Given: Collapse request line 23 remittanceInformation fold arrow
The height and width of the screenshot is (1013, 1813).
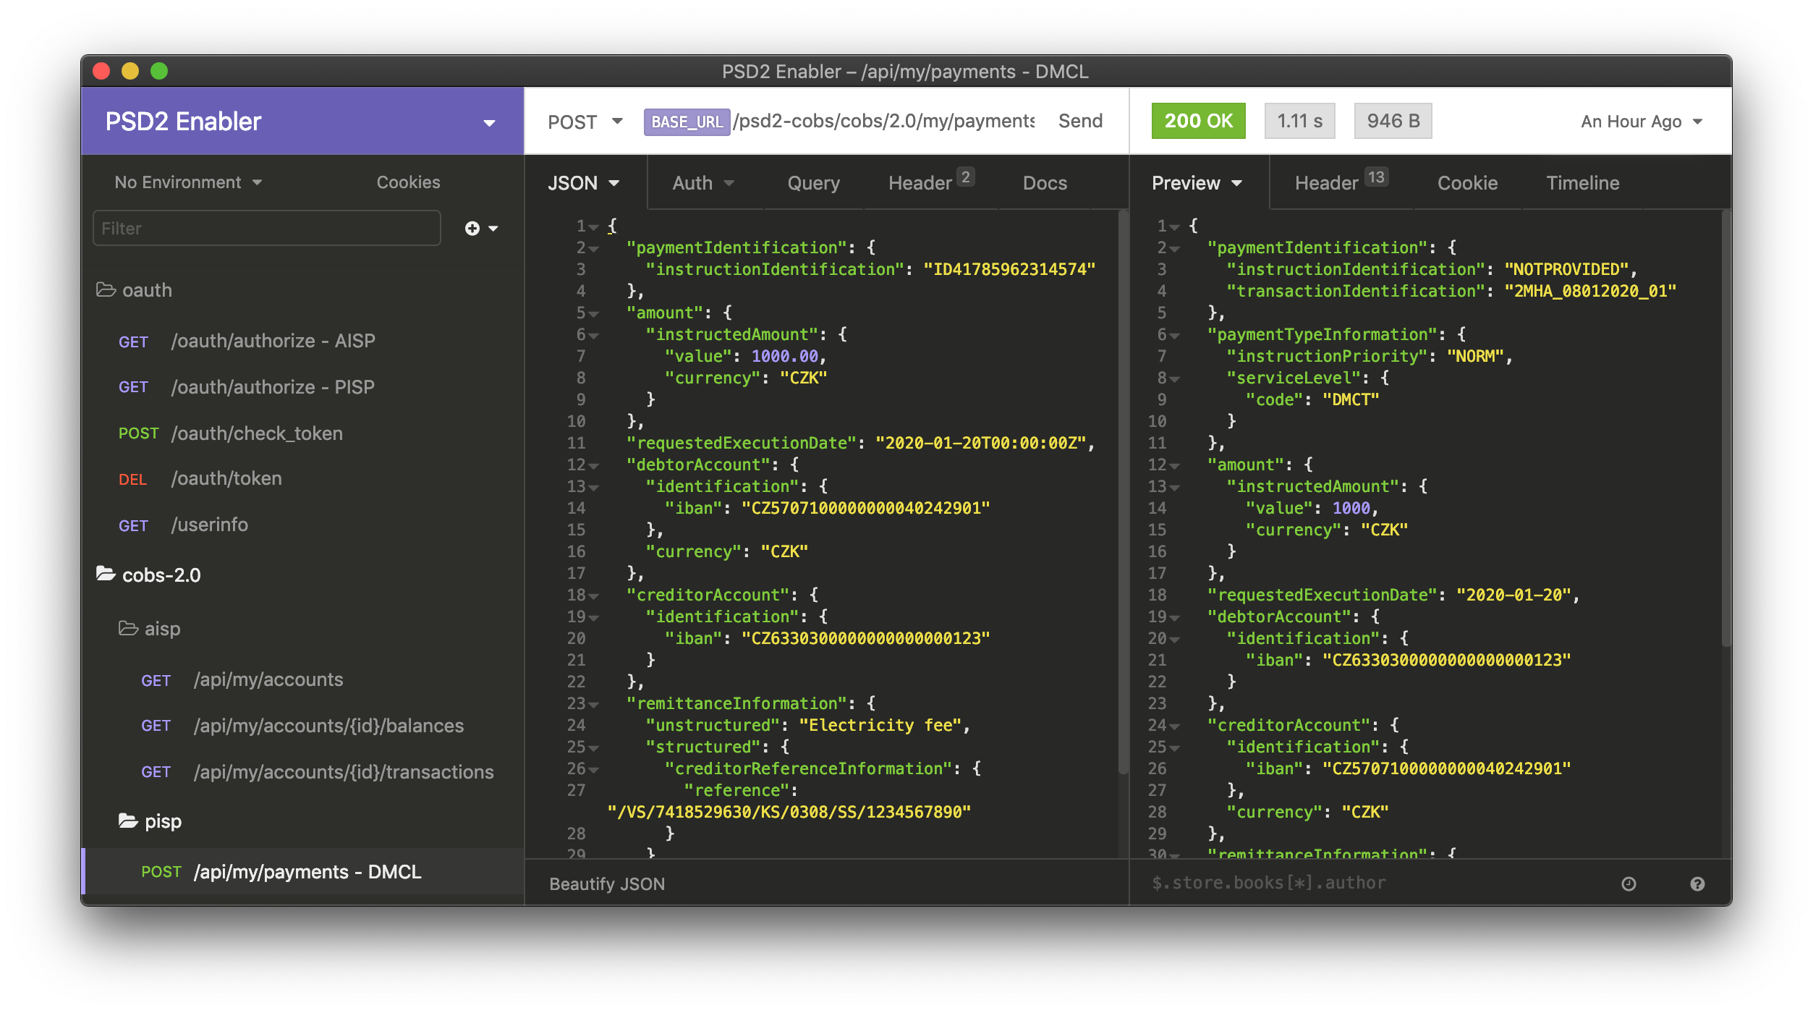Looking at the screenshot, I should [x=594, y=705].
